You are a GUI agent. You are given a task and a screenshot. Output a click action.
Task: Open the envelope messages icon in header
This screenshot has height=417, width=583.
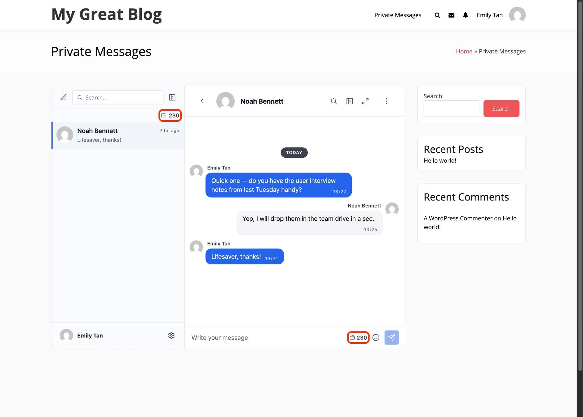coord(451,15)
